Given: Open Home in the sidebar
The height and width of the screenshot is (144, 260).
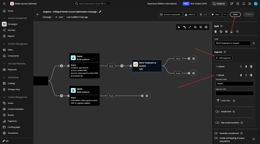Looking at the screenshot, I should 10,11.
